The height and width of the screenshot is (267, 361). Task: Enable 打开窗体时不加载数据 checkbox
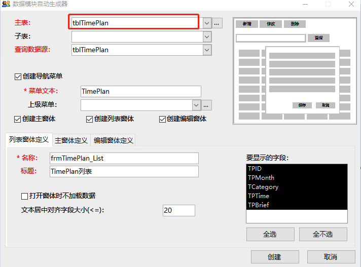tap(24, 196)
